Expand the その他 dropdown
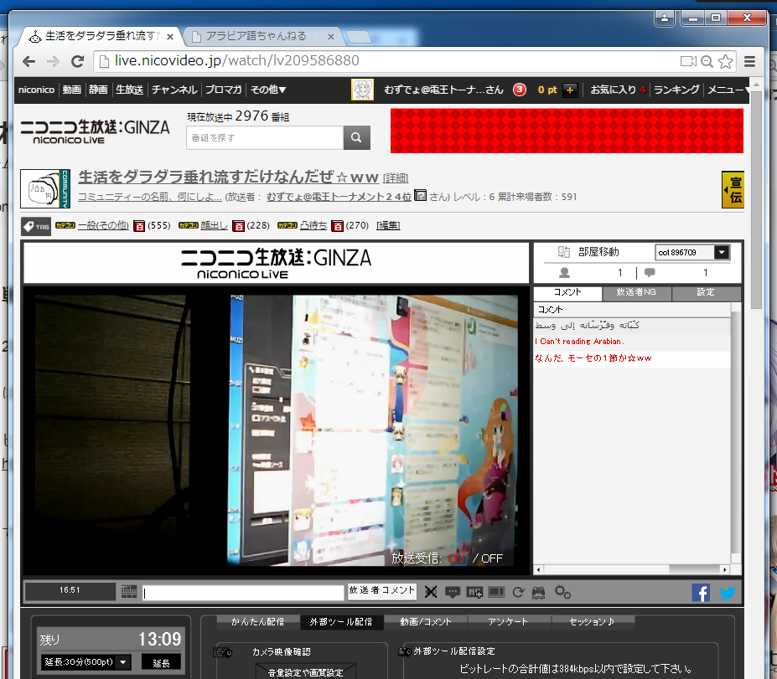777x679 pixels. point(268,90)
